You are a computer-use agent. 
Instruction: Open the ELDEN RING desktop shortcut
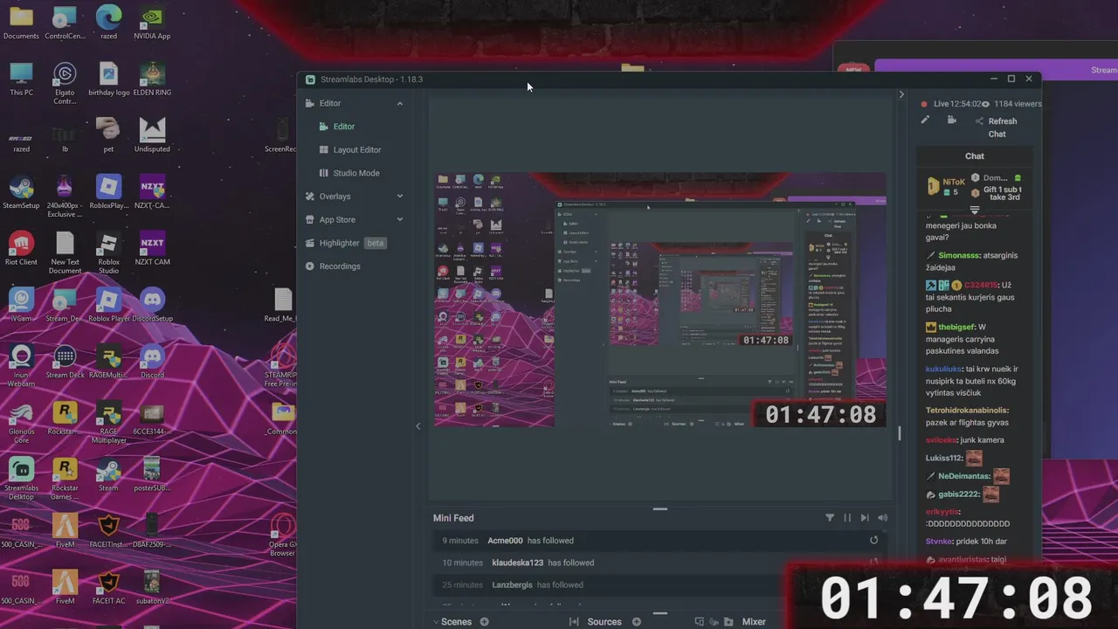(152, 79)
